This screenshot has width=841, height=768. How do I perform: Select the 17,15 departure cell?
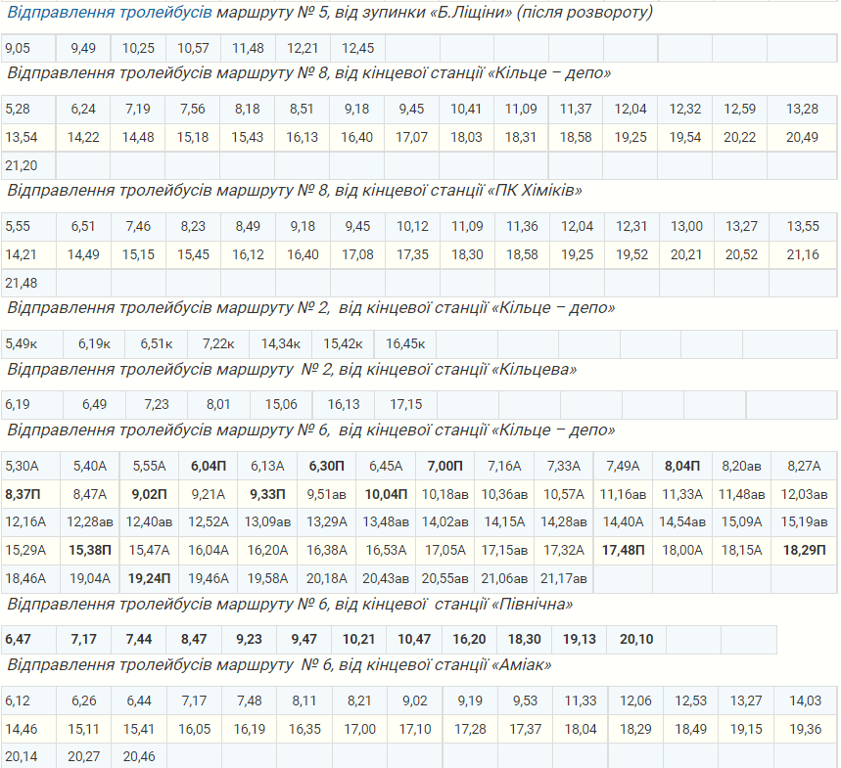tap(405, 404)
